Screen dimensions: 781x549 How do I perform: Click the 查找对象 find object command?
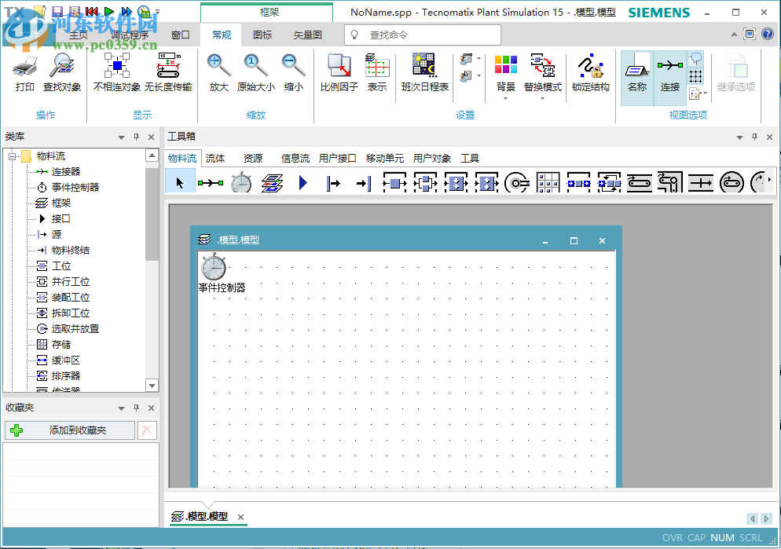[x=62, y=75]
